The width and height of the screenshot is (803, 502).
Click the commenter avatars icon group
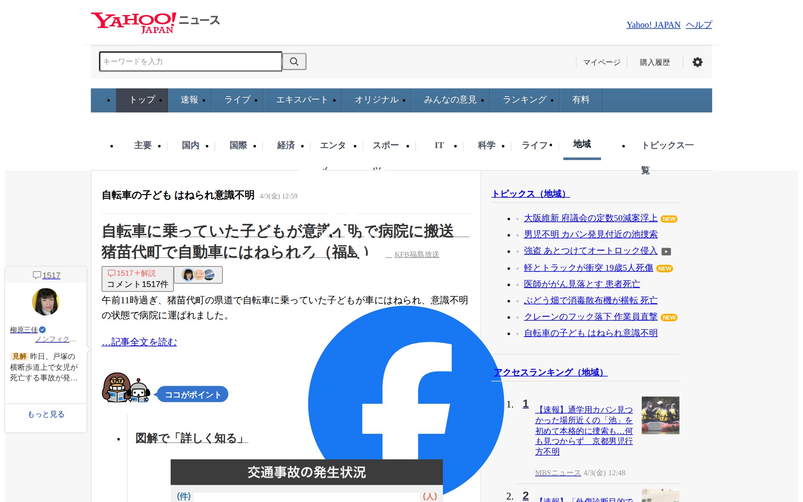click(198, 275)
